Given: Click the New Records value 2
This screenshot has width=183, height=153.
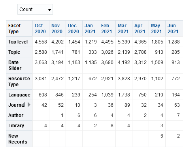Looking at the screenshot, I should 178,136.
